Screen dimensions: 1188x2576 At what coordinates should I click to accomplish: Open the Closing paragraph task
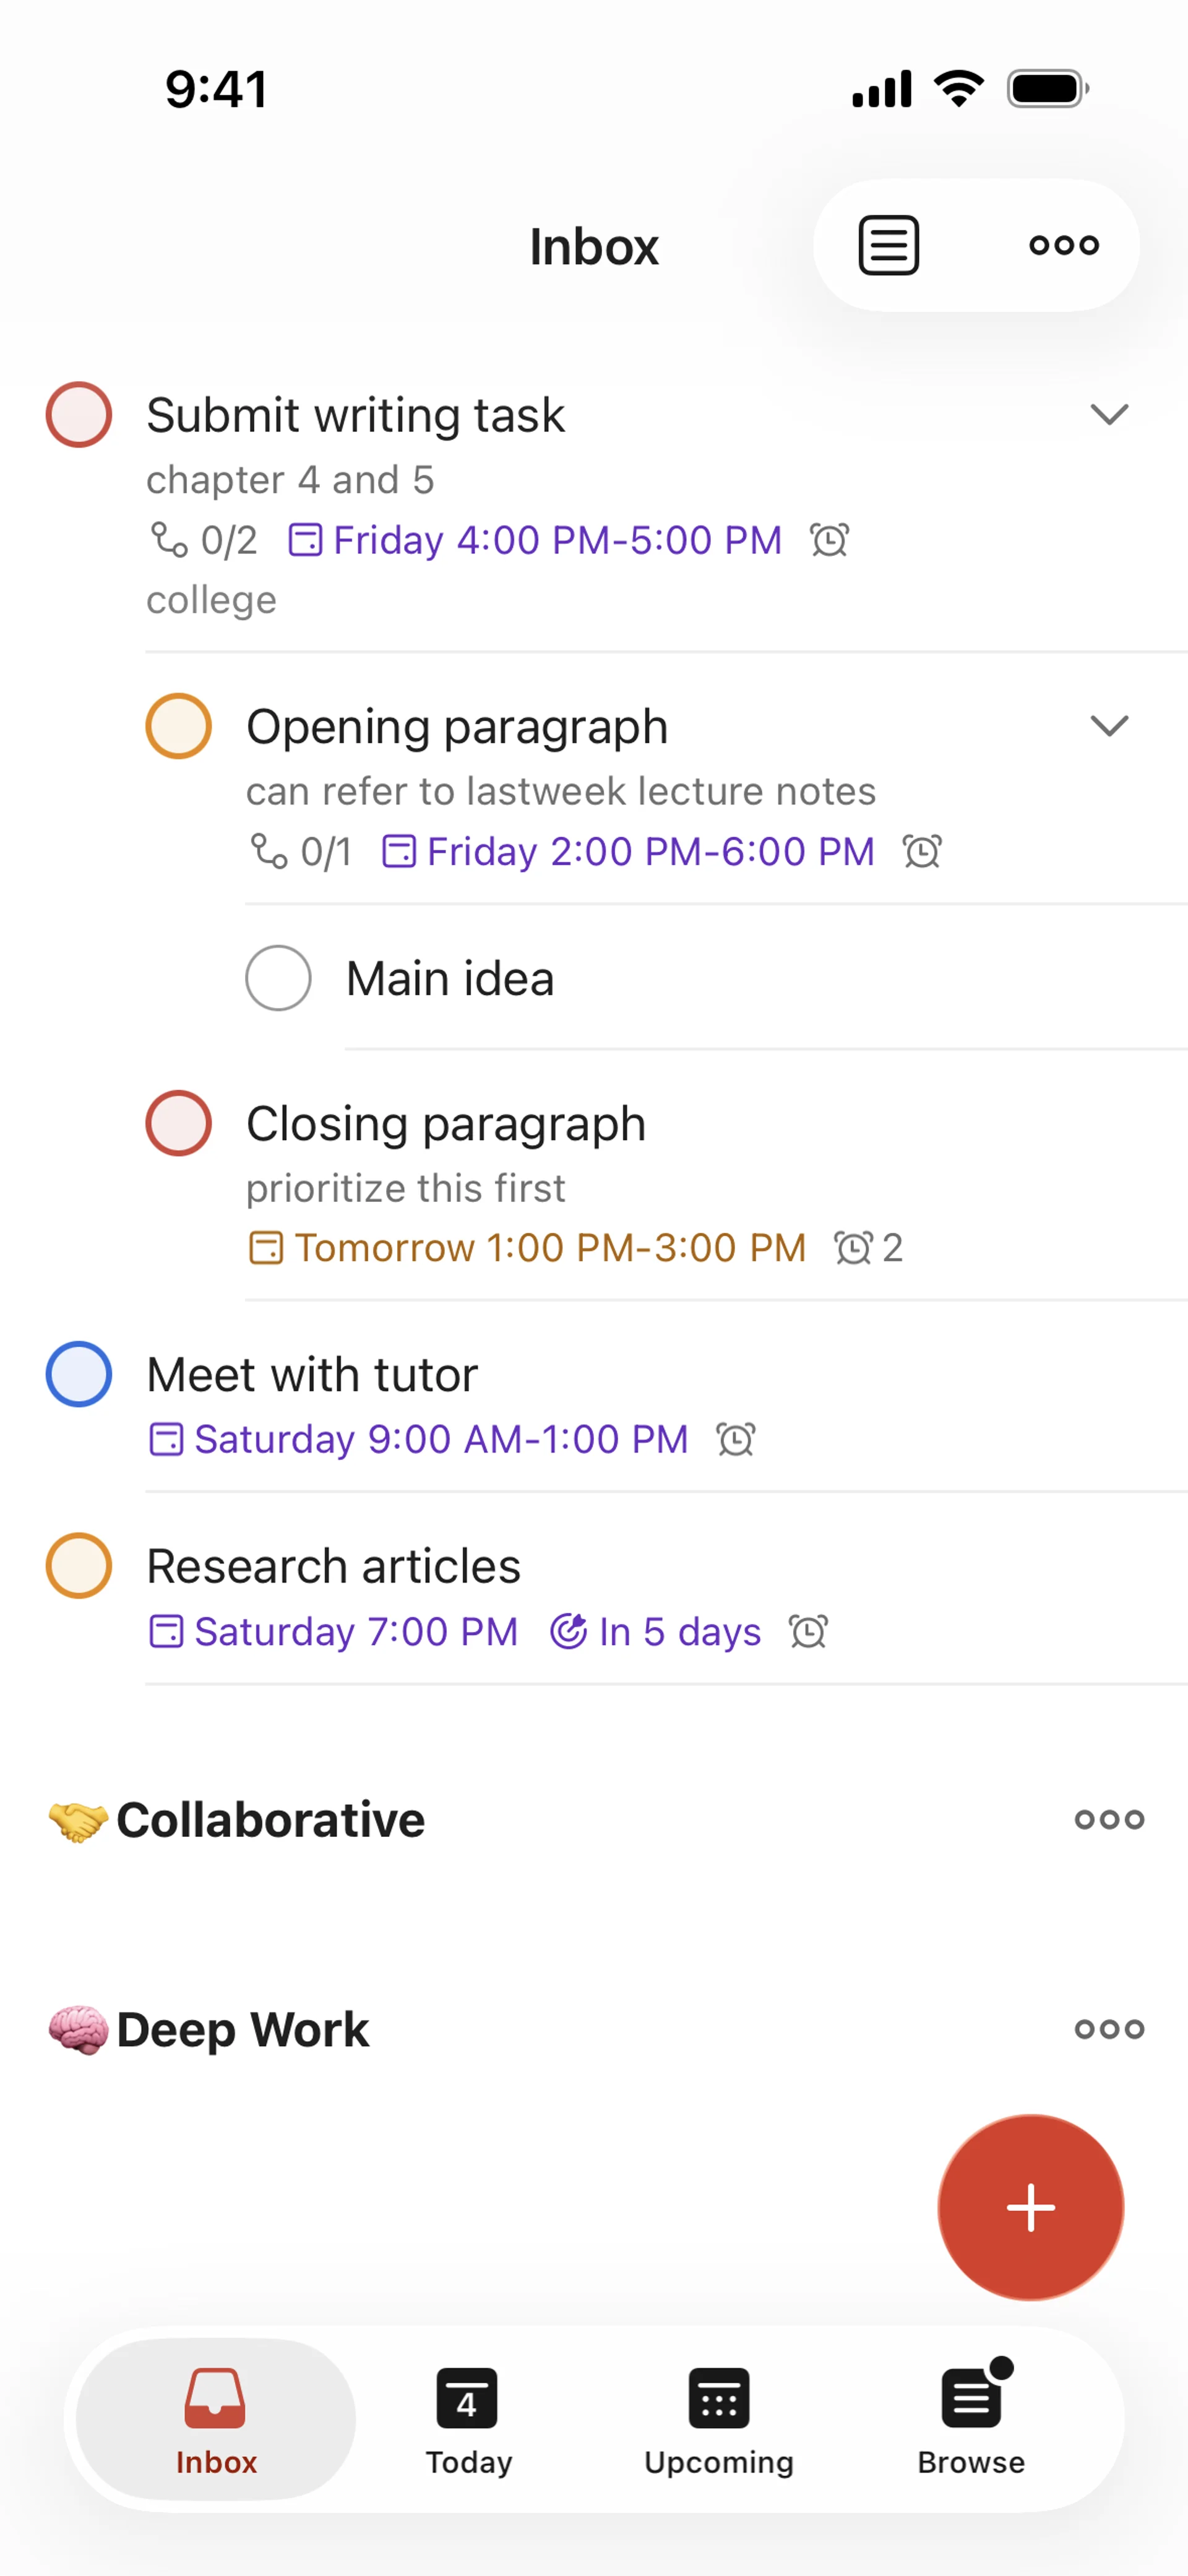point(446,1124)
